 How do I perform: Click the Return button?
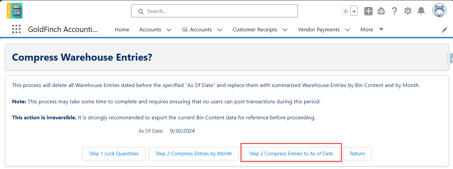point(357,154)
